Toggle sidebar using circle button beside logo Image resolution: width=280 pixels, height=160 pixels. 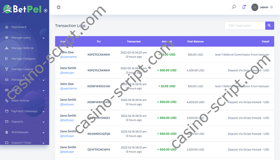tap(46, 10)
